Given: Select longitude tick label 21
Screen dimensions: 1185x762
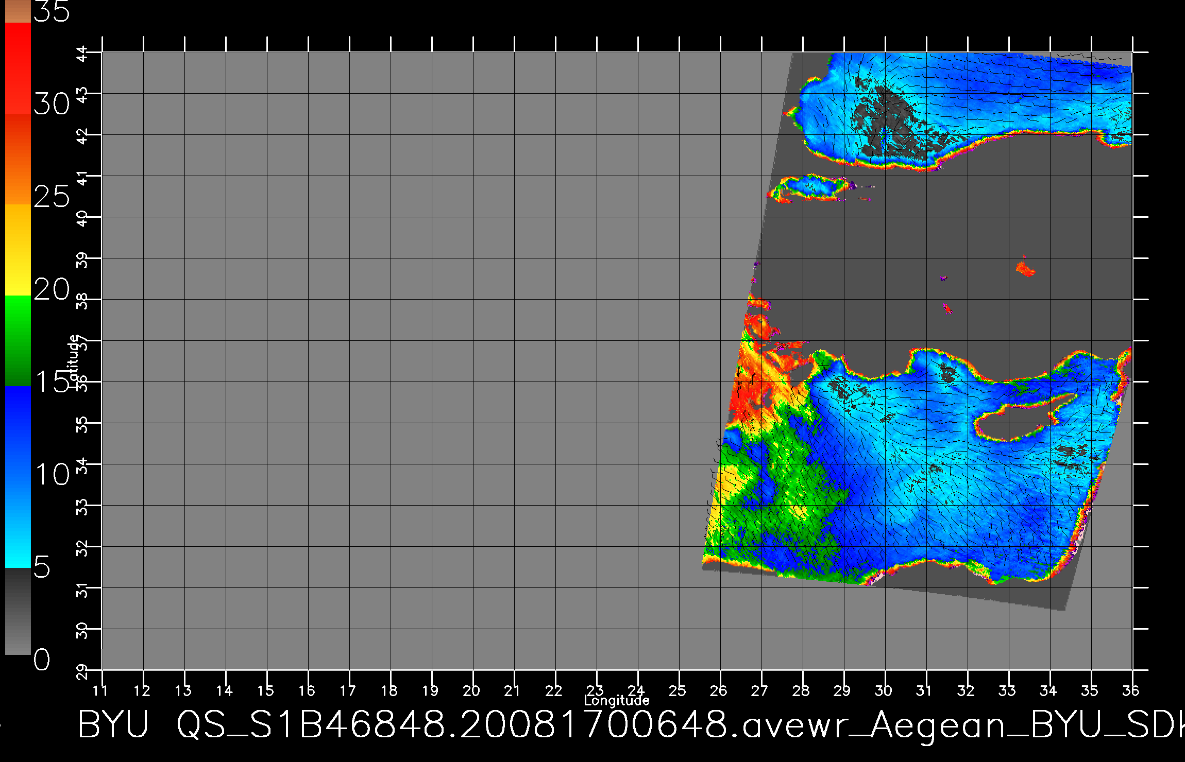Looking at the screenshot, I should tap(512, 690).
